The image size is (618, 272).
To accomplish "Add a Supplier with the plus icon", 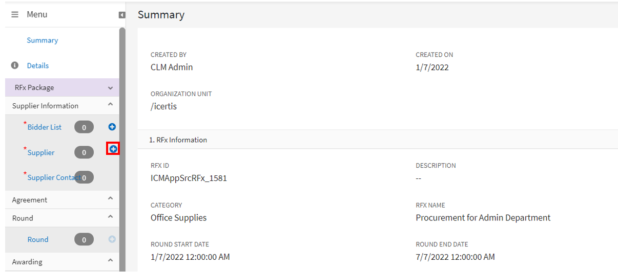I will (113, 149).
